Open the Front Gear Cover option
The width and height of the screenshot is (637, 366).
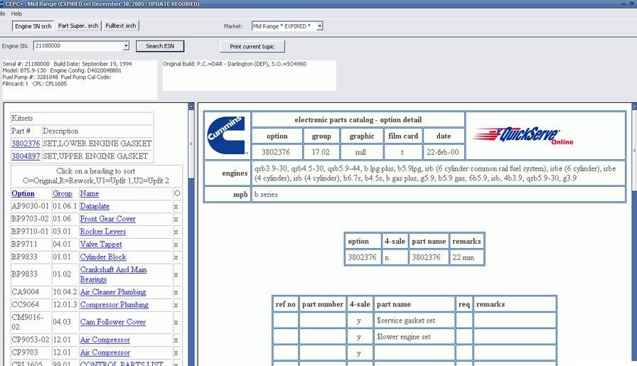click(x=107, y=219)
